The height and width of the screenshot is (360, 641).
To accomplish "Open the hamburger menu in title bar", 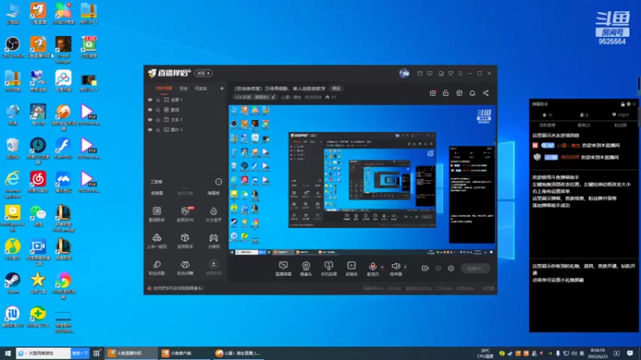I will (460, 74).
